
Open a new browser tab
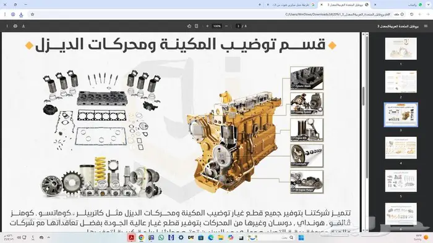(260, 5)
